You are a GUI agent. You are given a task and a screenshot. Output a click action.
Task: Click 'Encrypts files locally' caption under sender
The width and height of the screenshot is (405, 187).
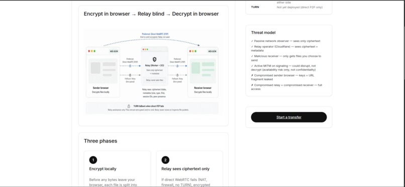point(100,91)
